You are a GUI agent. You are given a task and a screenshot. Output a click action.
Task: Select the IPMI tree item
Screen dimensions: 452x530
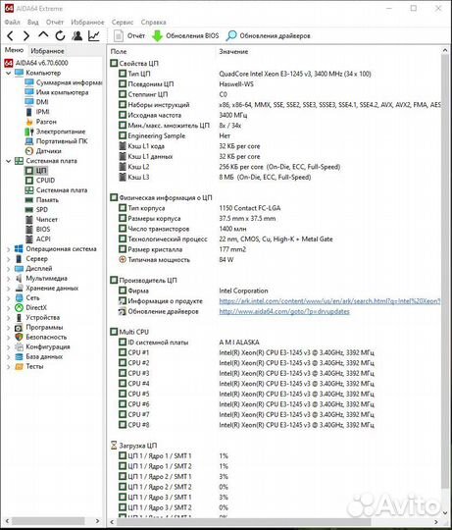click(x=37, y=112)
